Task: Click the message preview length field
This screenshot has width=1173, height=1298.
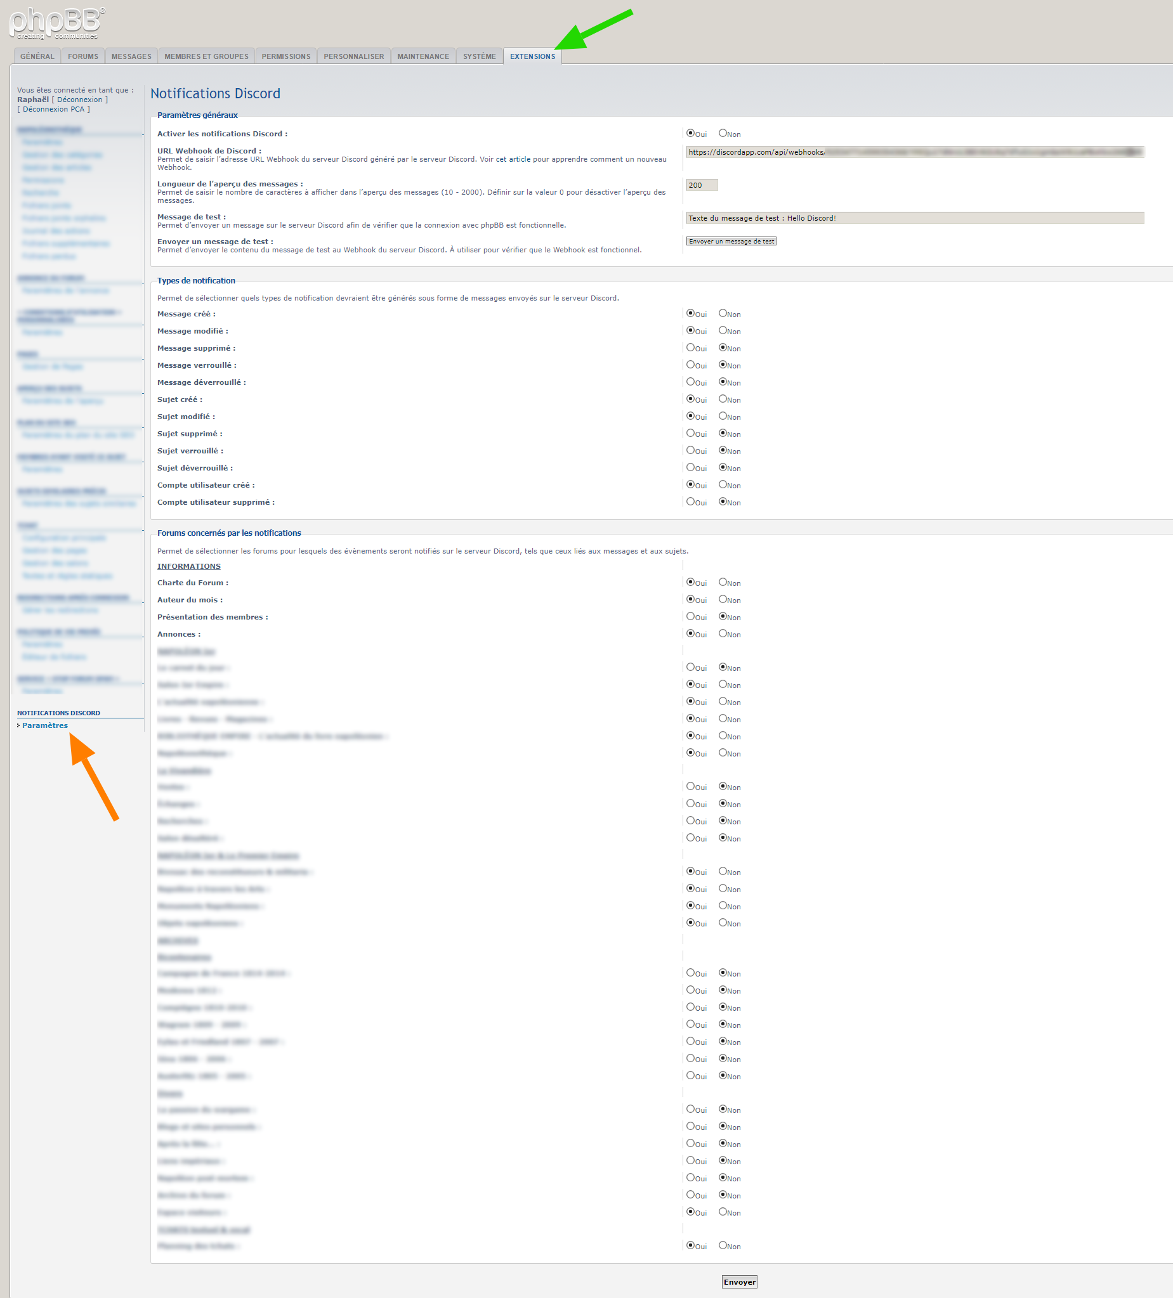Action: [701, 185]
